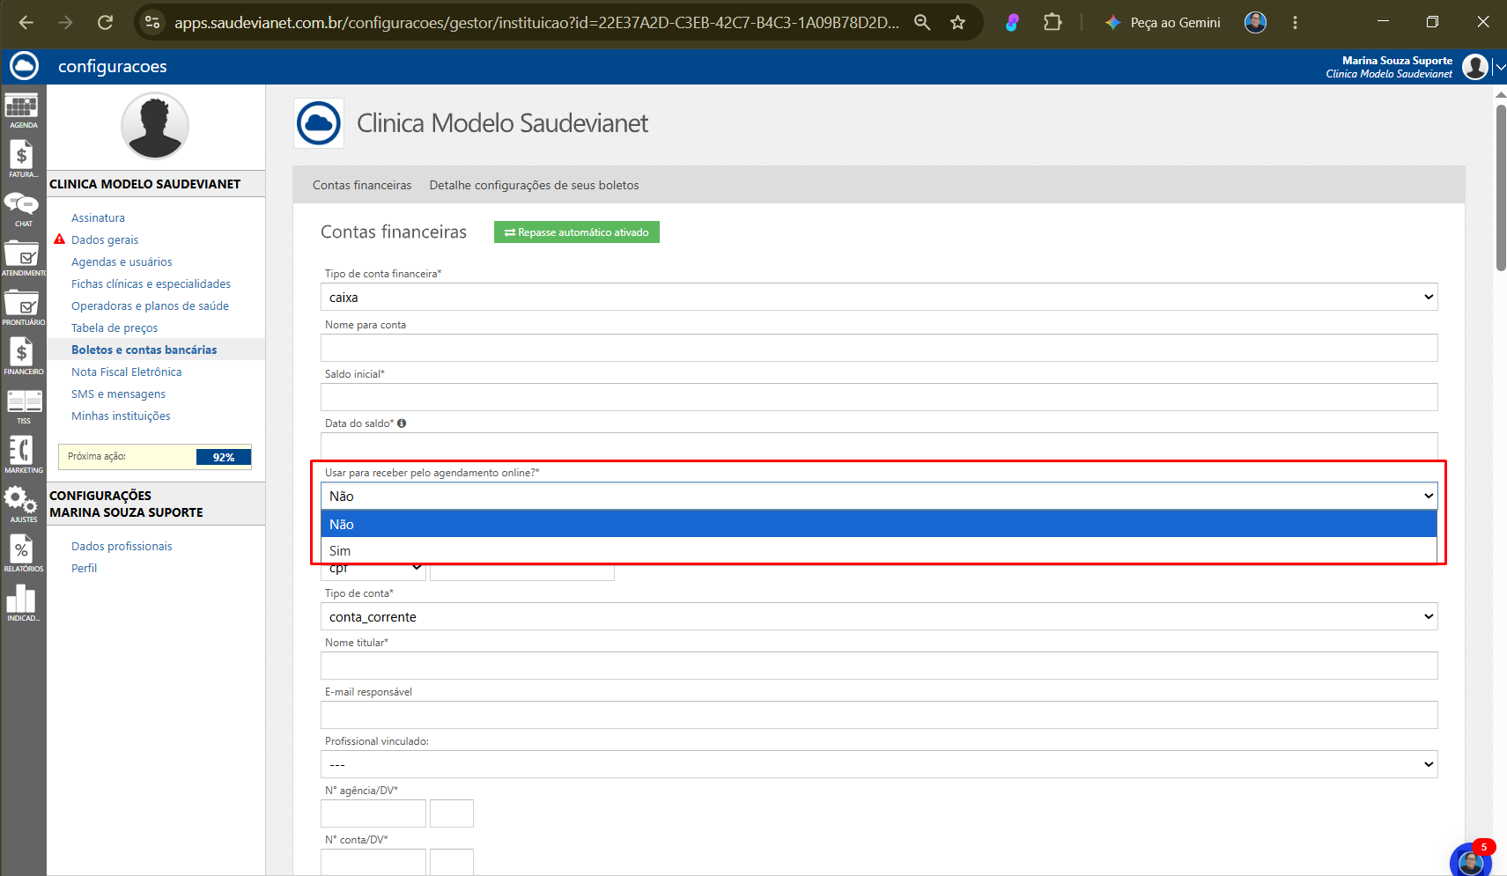
Task: Select the Sim option in the list
Action: click(x=879, y=551)
